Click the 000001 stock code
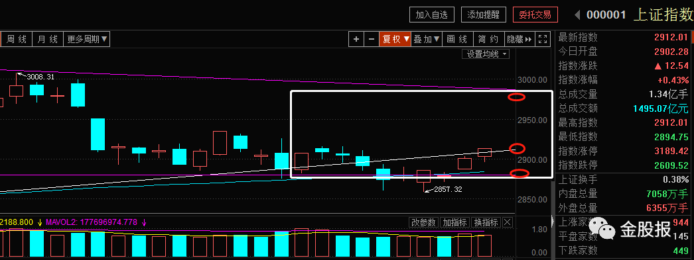This screenshot has width=694, height=260. [x=606, y=15]
